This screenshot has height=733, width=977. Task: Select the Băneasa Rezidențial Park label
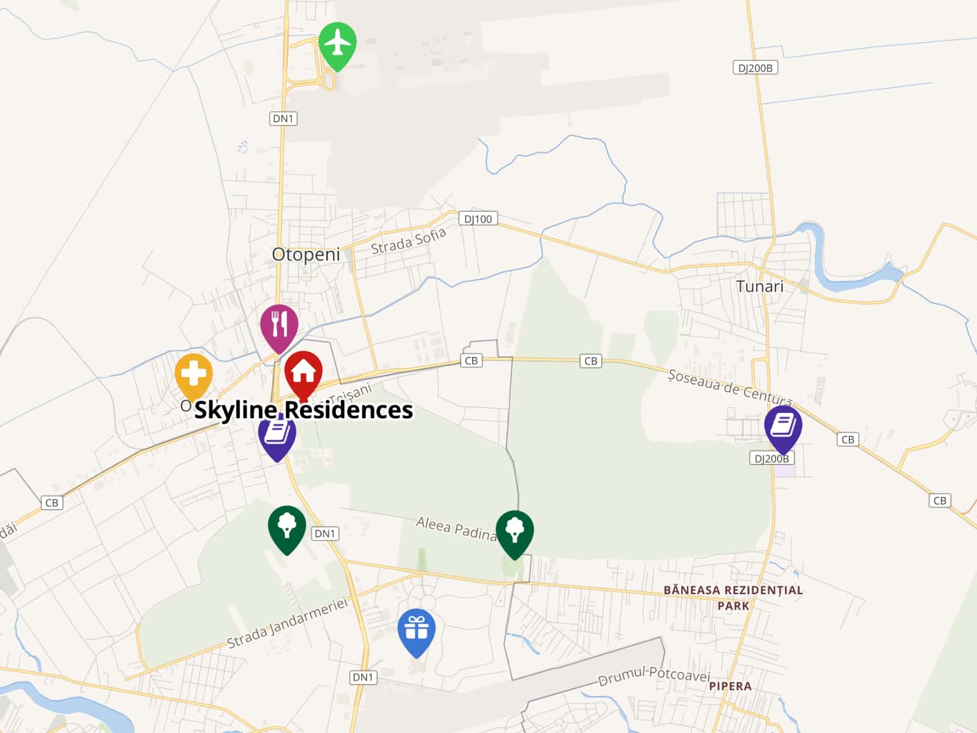[x=733, y=597]
